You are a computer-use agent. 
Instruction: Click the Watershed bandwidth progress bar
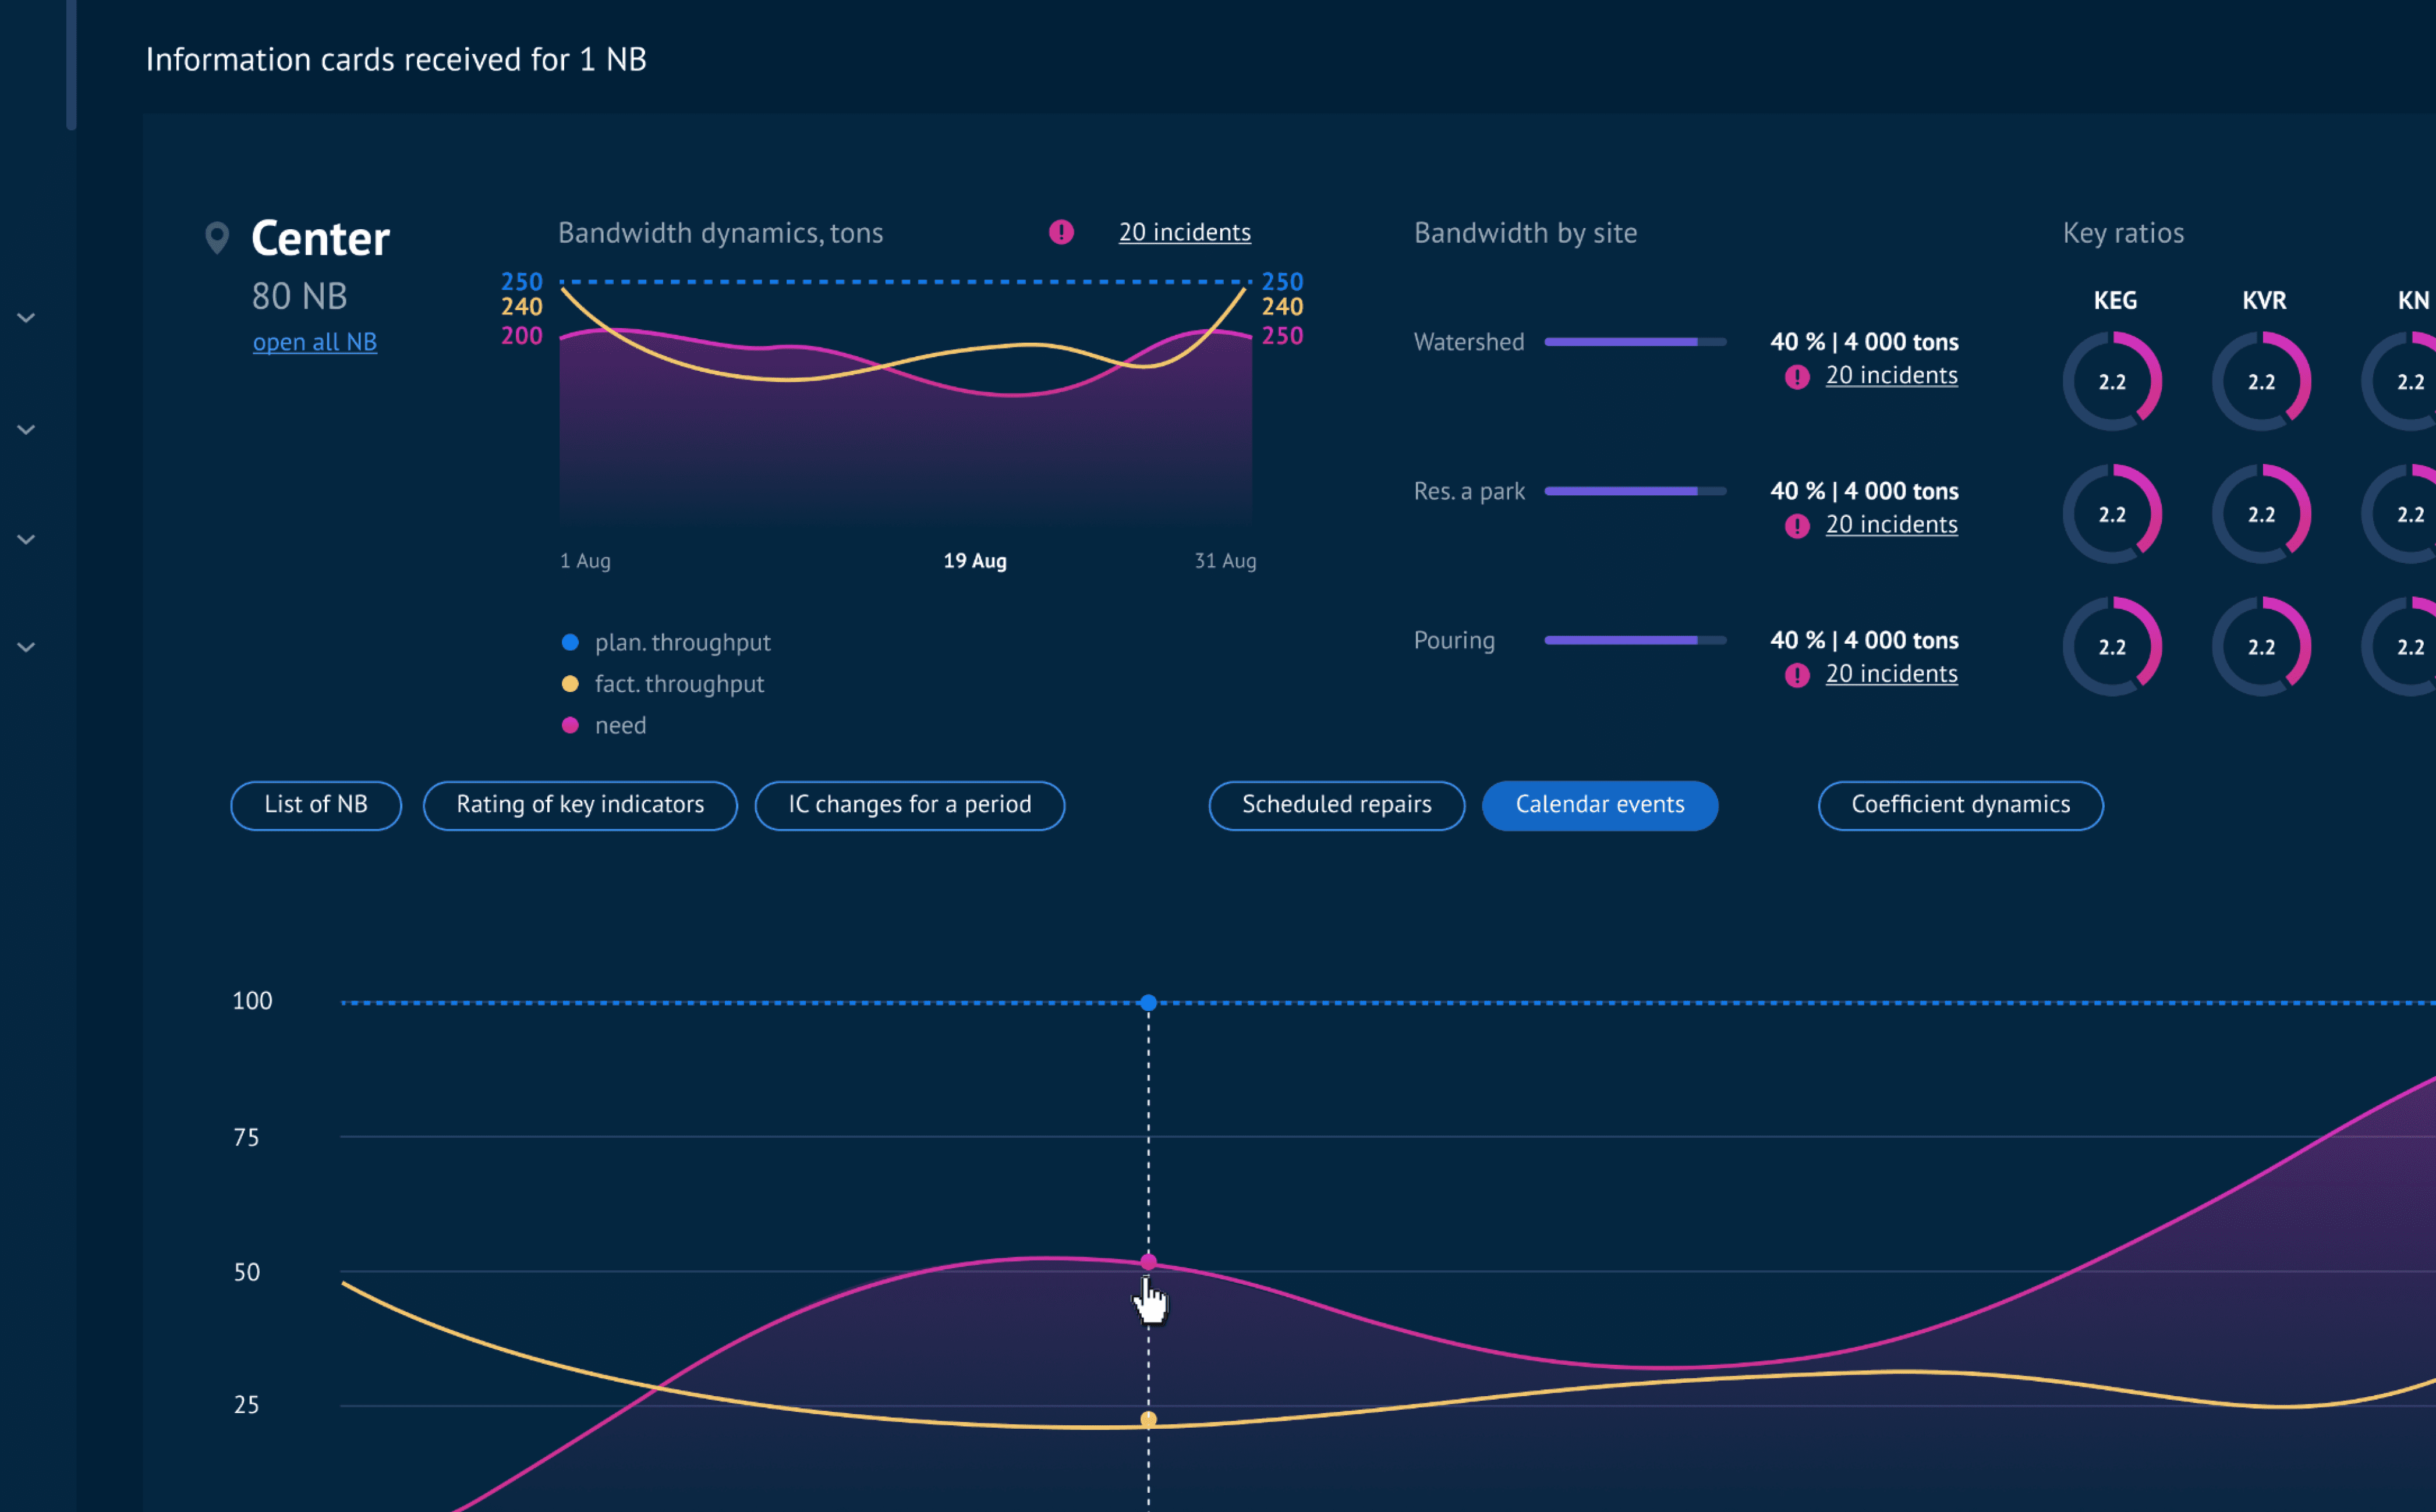coord(1635,342)
